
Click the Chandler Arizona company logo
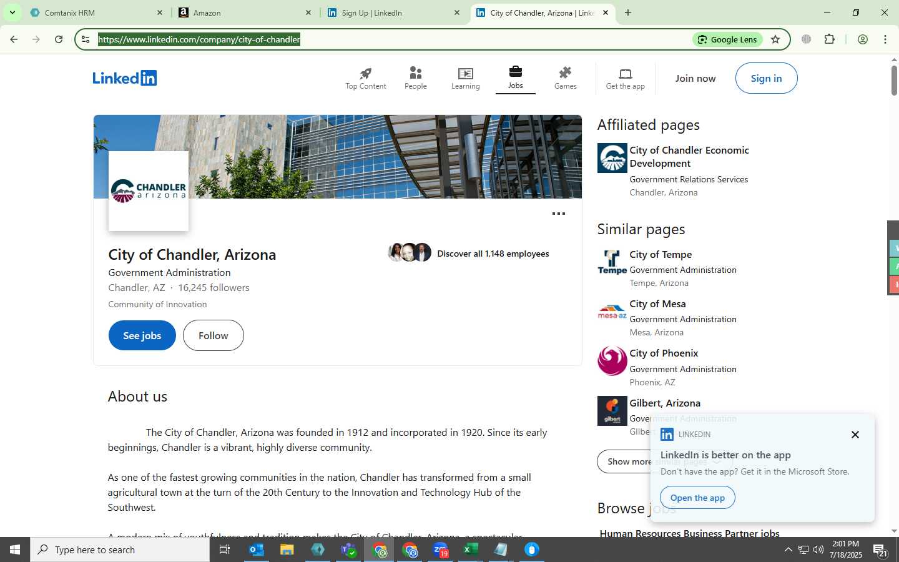(149, 191)
